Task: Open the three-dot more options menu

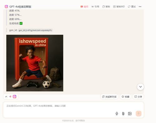Action: 140,7
